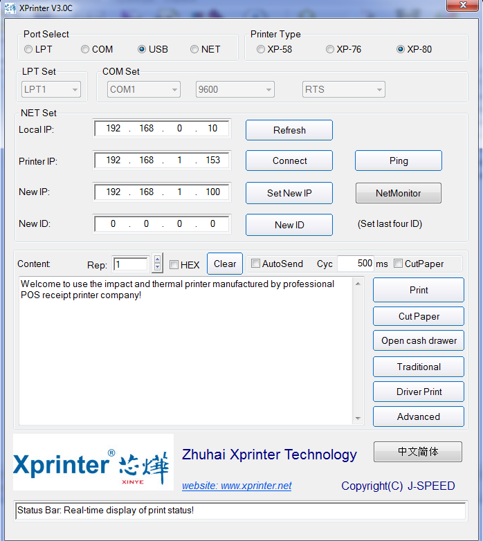The width and height of the screenshot is (483, 541).
Task: Click the Xprinter XINYE logo image
Action: (93, 462)
